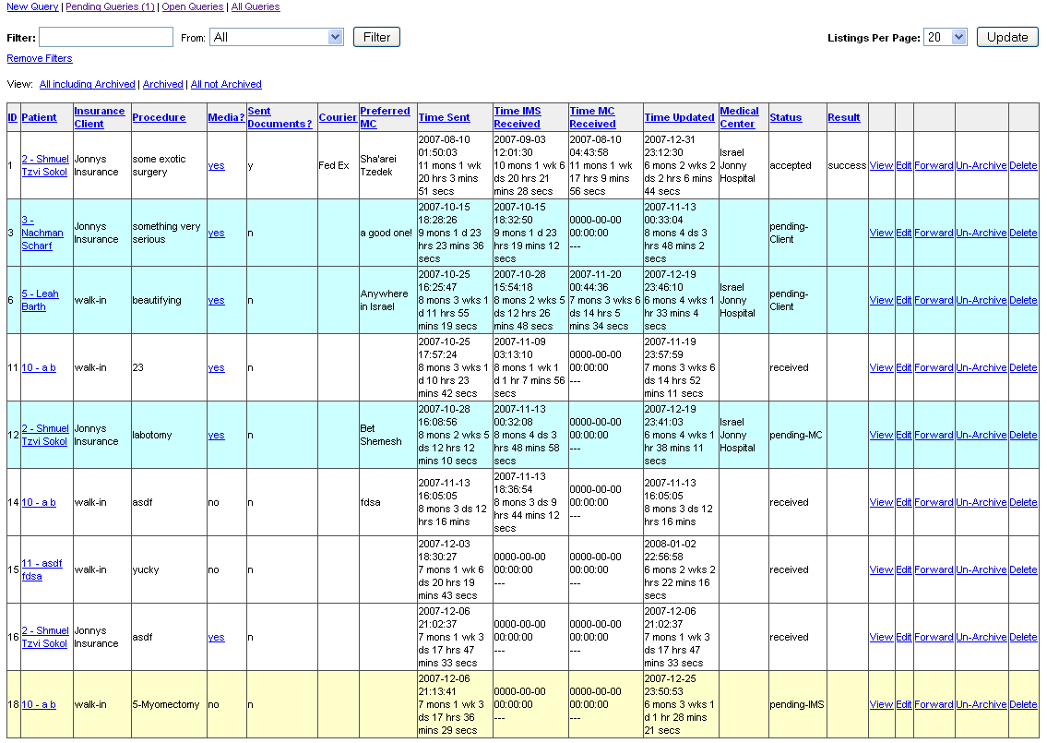Un-Archive the yucky procedure row
This screenshot has width=1047, height=743.
click(982, 569)
